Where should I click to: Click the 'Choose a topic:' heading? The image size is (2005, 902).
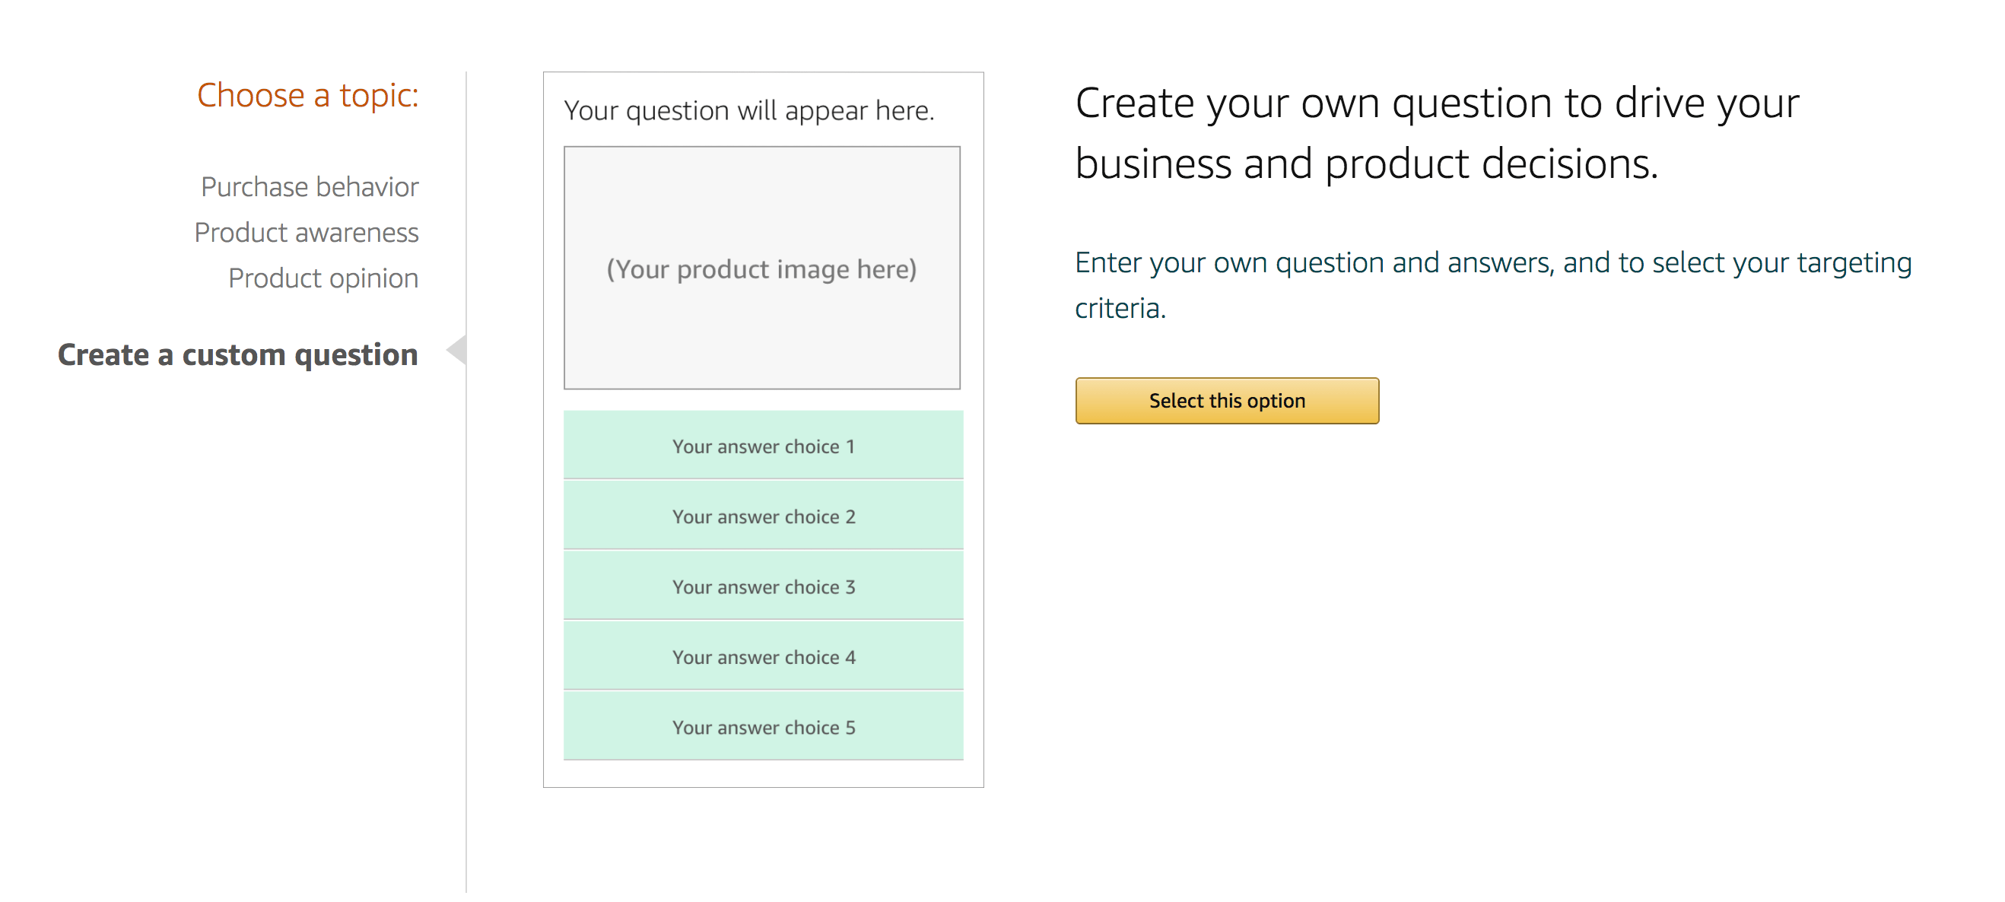pyautogui.click(x=308, y=94)
